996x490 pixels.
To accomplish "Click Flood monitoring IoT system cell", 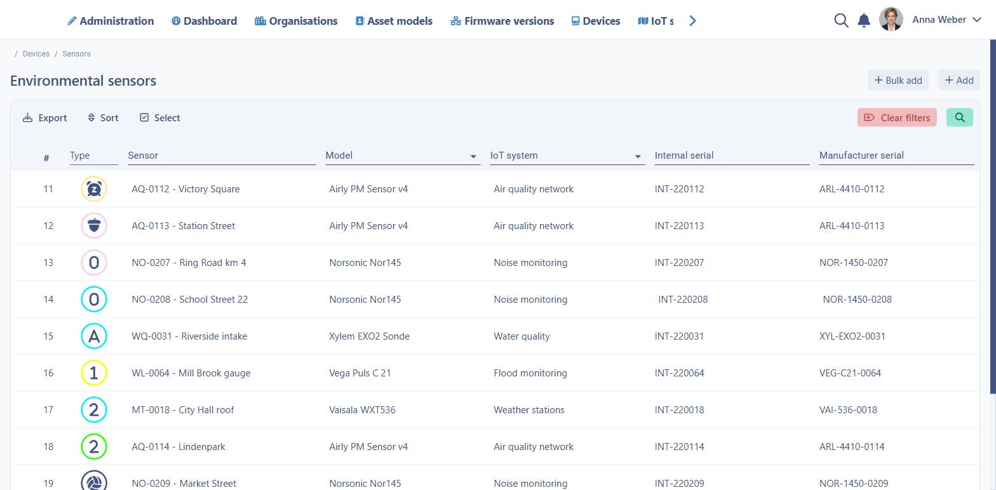I will pos(530,373).
